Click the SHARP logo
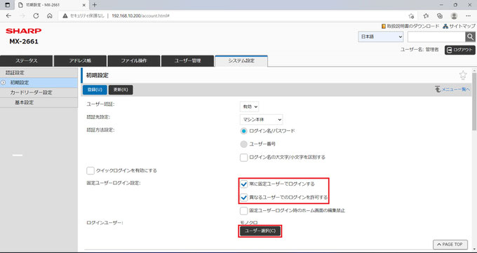The image size is (477, 253). point(24,31)
